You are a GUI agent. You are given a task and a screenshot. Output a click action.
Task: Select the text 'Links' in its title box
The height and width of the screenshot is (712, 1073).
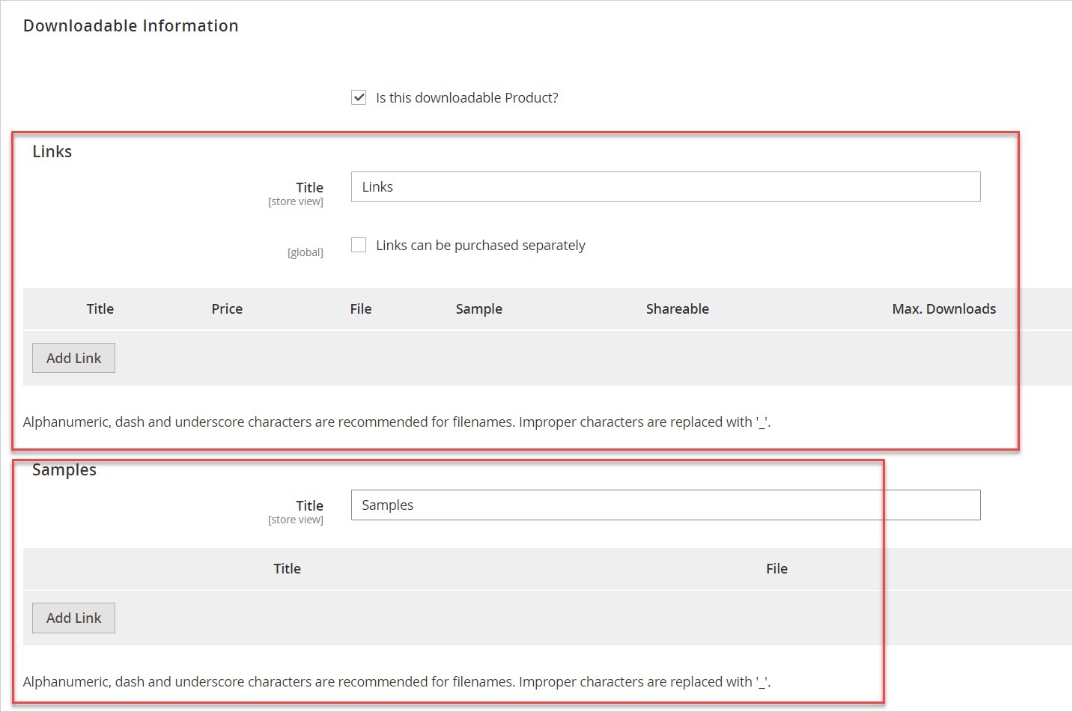[x=376, y=186]
